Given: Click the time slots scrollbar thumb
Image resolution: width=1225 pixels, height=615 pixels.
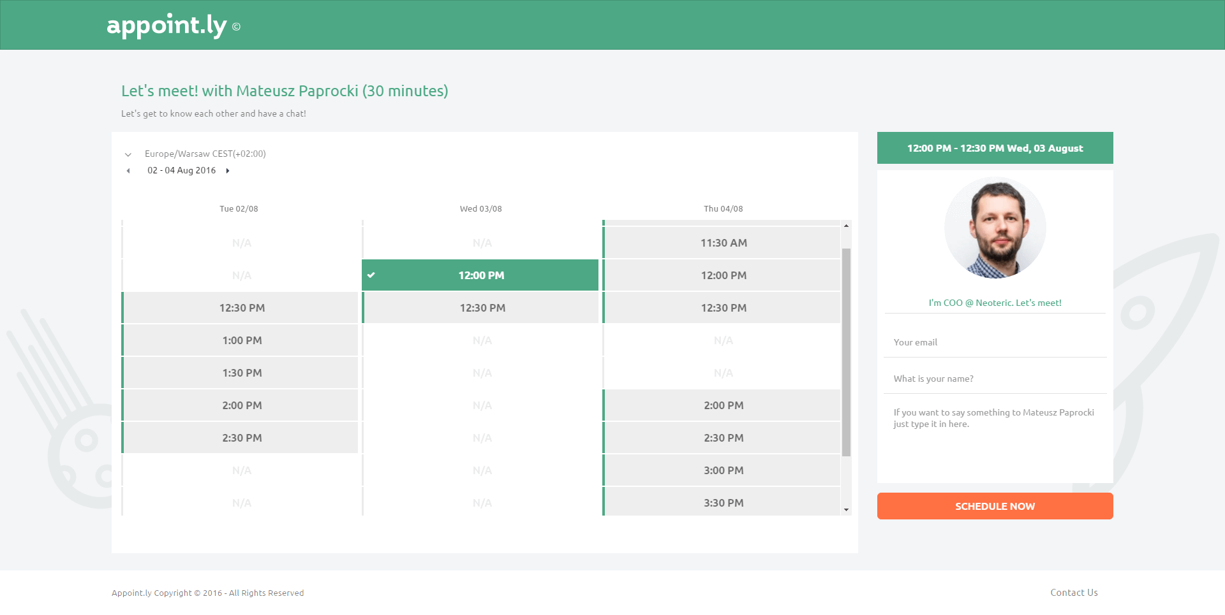Looking at the screenshot, I should point(846,352).
